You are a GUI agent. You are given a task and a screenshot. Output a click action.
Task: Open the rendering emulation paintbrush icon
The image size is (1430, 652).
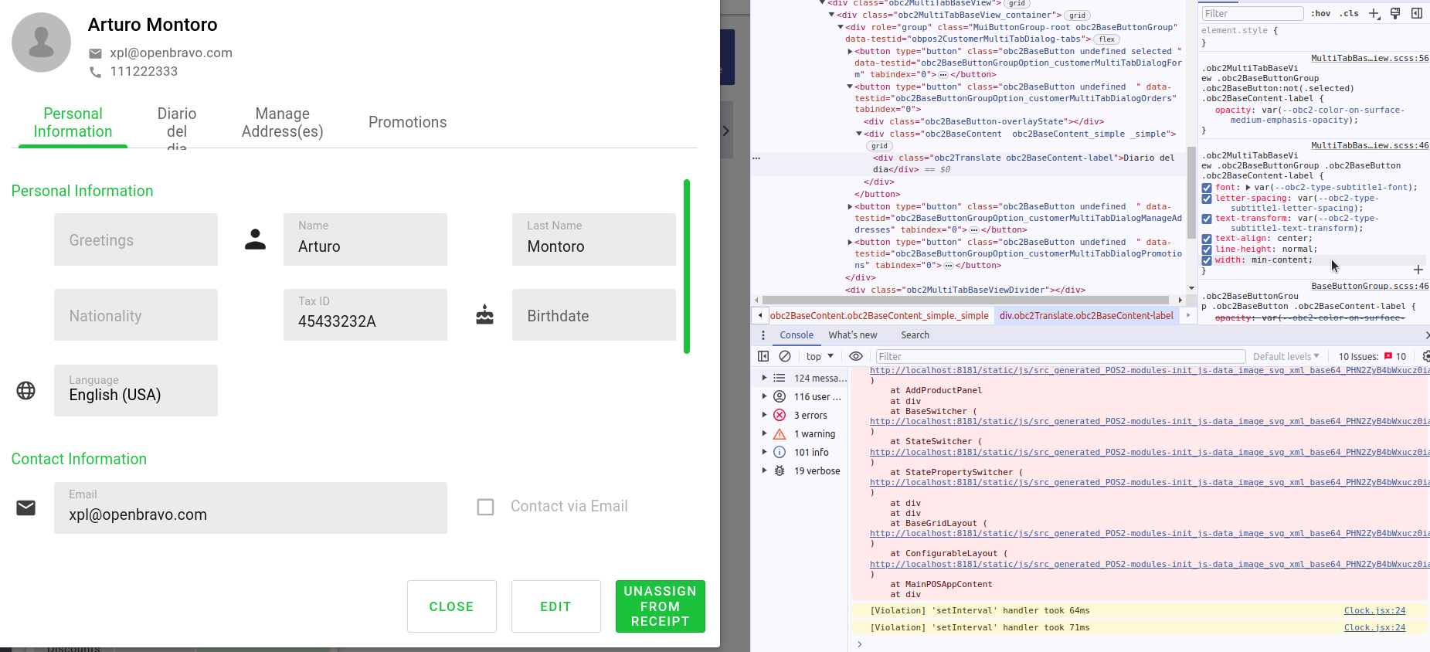[x=1395, y=13]
